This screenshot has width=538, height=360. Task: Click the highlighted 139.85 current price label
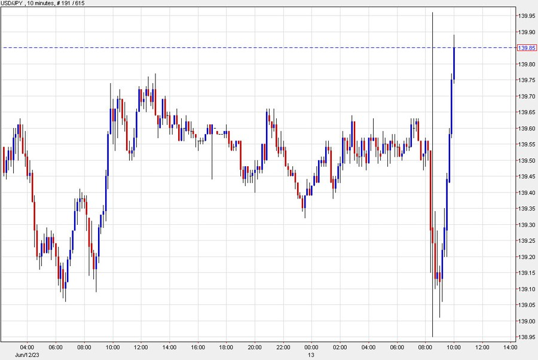click(x=526, y=48)
